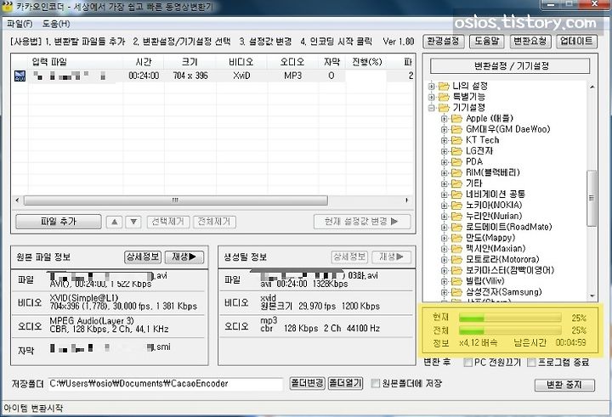The height and width of the screenshot is (417, 612).
Task: Click the 전체제거 button
Action: [214, 222]
